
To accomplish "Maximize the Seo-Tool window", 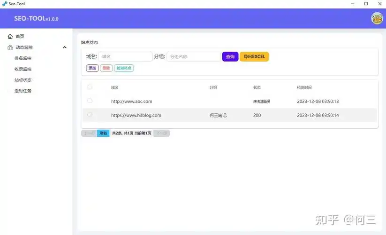I will click(x=366, y=4).
